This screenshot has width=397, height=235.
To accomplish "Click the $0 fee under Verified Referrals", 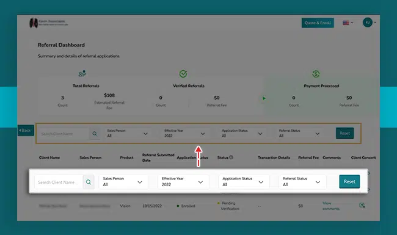I will click(x=217, y=98).
